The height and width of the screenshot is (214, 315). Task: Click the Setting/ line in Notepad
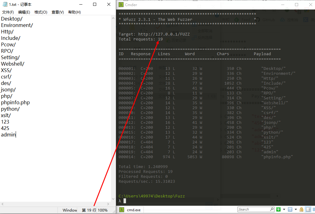point(10,58)
